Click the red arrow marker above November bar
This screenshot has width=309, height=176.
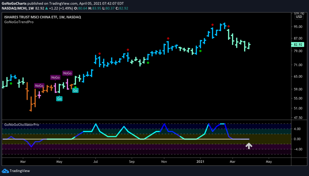click(168, 39)
